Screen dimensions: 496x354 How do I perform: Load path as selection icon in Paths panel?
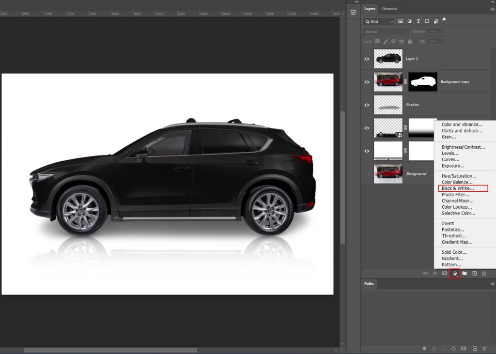444,348
